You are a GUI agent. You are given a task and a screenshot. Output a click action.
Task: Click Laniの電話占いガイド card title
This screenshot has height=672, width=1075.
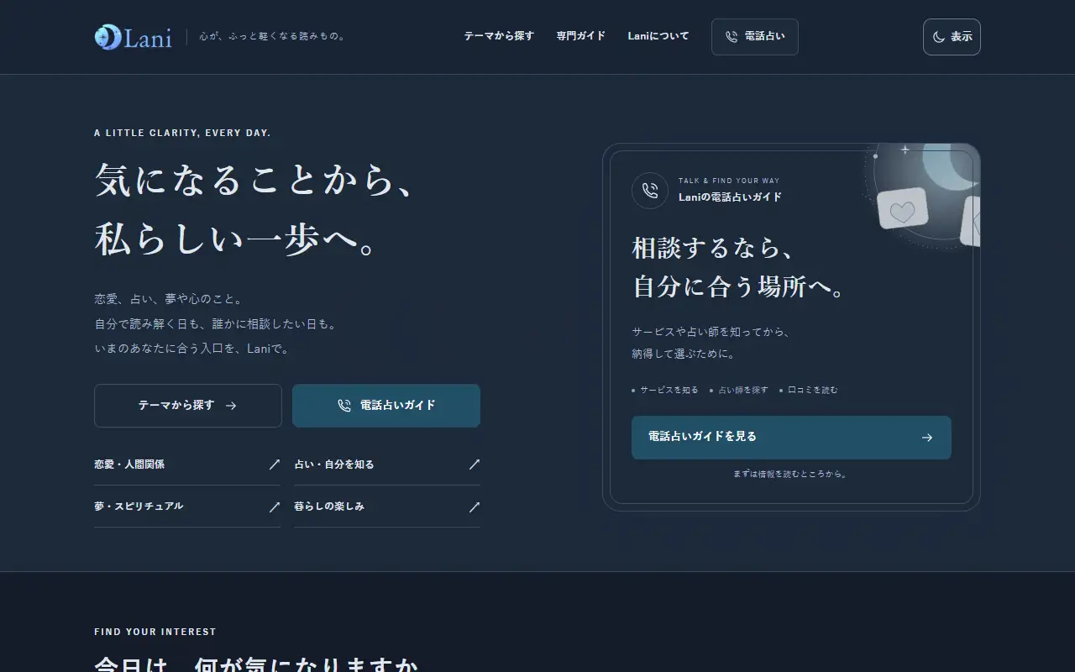click(x=730, y=197)
